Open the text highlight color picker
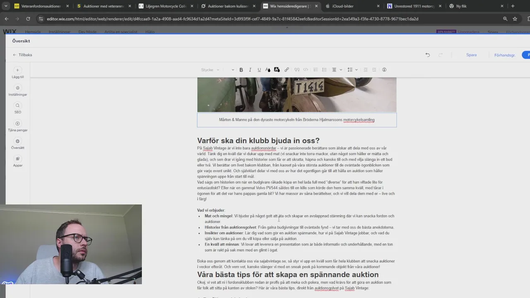 [277, 70]
